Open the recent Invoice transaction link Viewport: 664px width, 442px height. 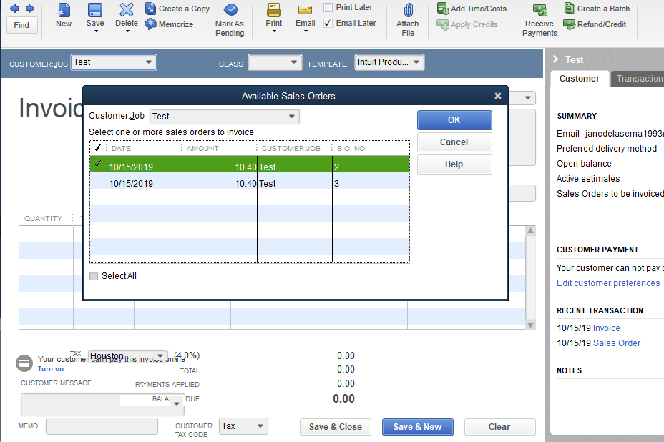(607, 328)
